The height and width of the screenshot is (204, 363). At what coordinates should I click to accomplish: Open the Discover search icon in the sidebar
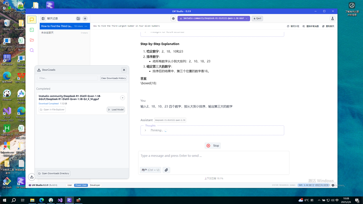(32, 50)
